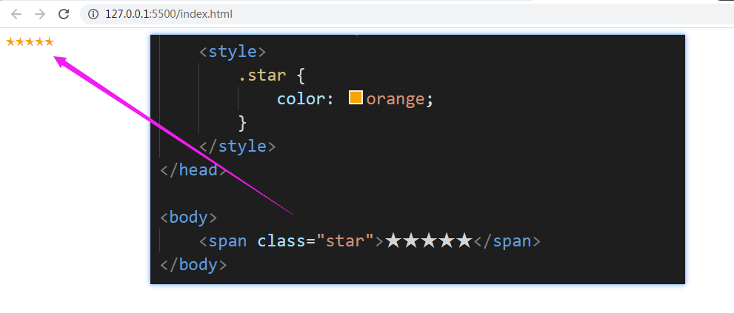This screenshot has height=313, width=734.
Task: Click the browser back arrow
Action: pyautogui.click(x=16, y=14)
